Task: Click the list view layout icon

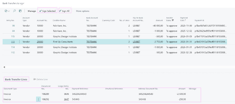Action: [x=20, y=11]
